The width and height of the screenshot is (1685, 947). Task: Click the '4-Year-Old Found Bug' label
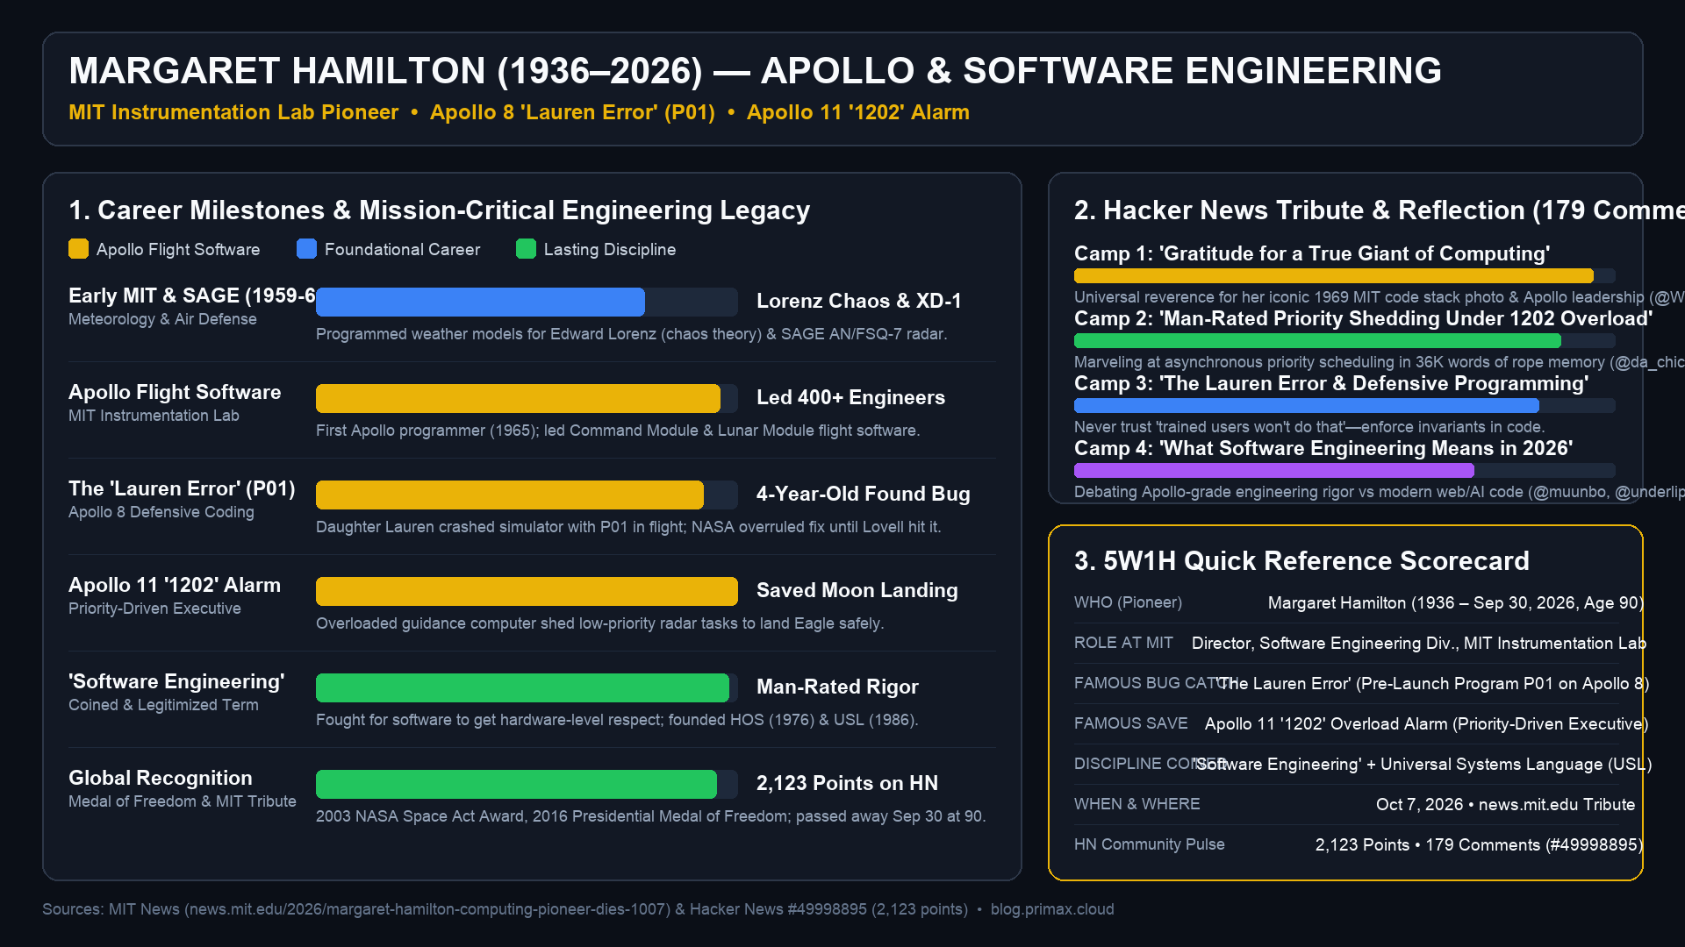coord(864,494)
